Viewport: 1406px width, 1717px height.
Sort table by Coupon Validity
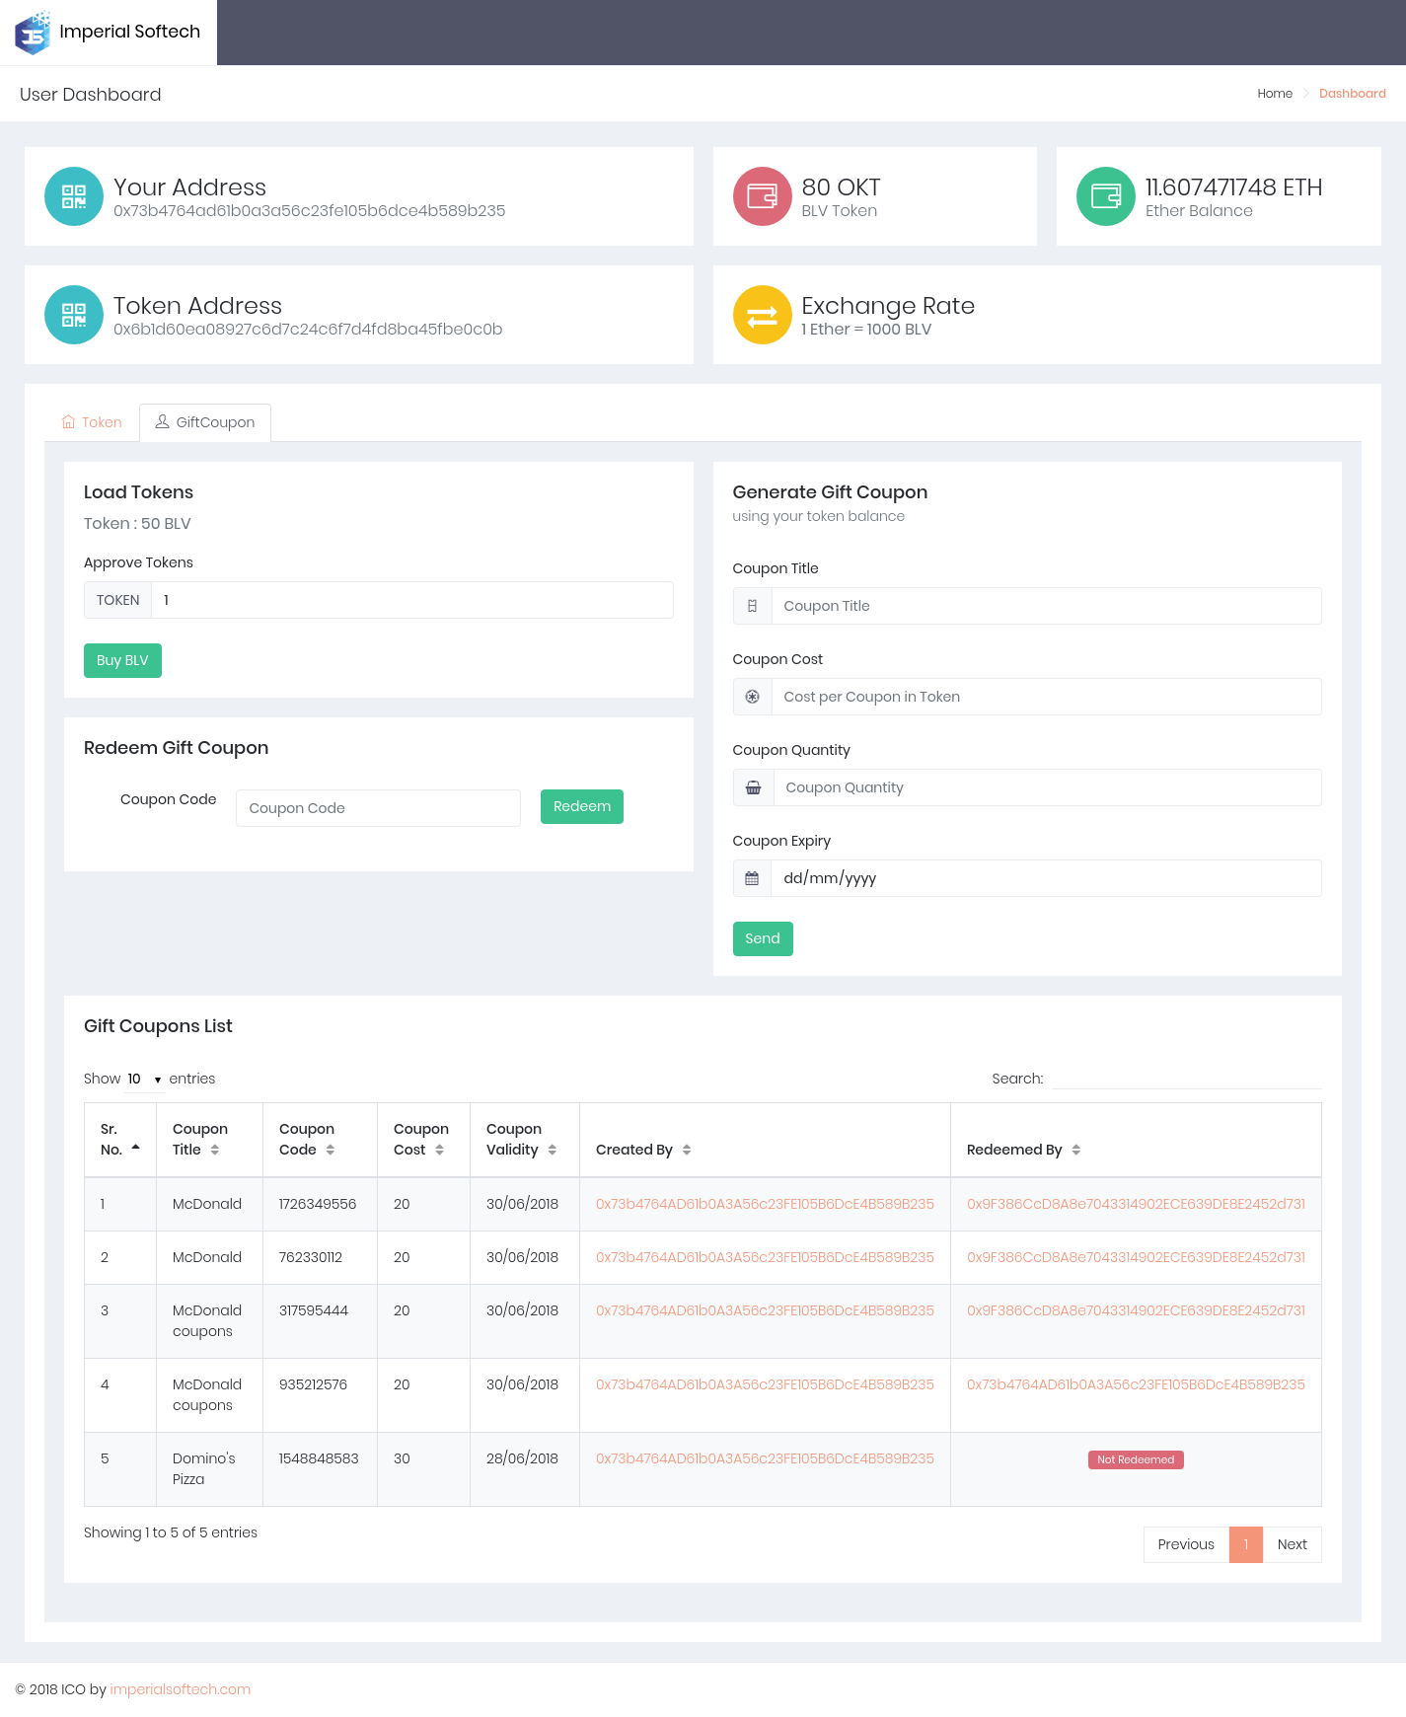(x=553, y=1150)
